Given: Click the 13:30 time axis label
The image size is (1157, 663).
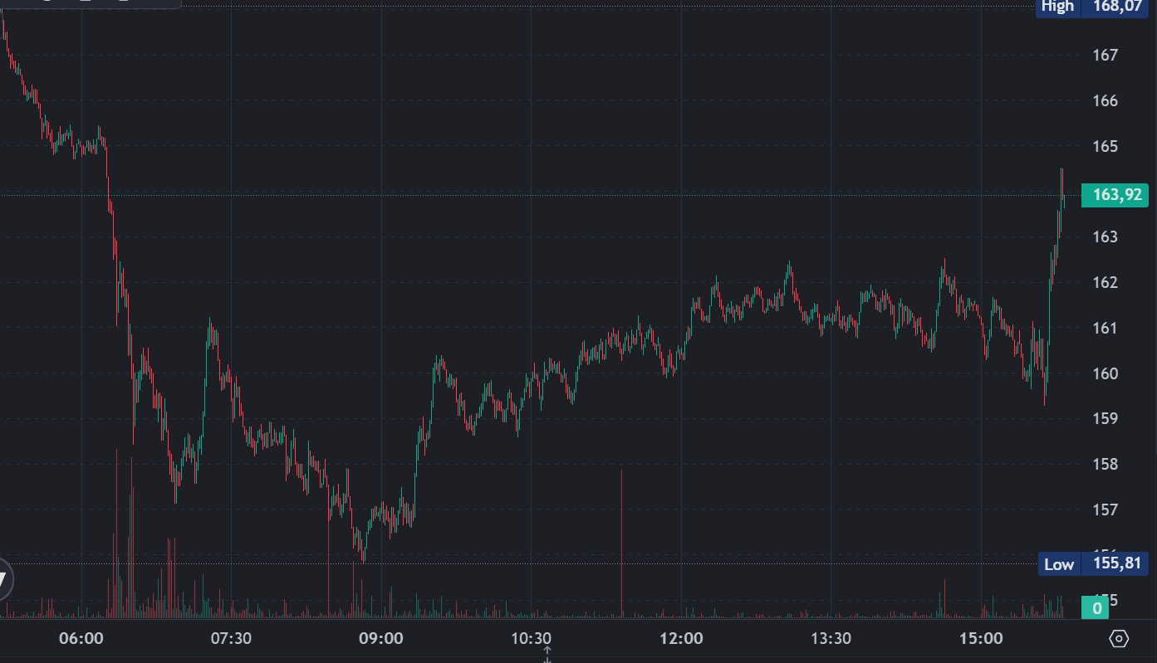Looking at the screenshot, I should [831, 638].
